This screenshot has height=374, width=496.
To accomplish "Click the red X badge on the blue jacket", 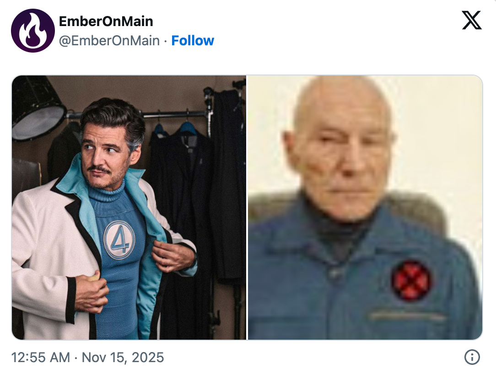I will (x=411, y=280).
